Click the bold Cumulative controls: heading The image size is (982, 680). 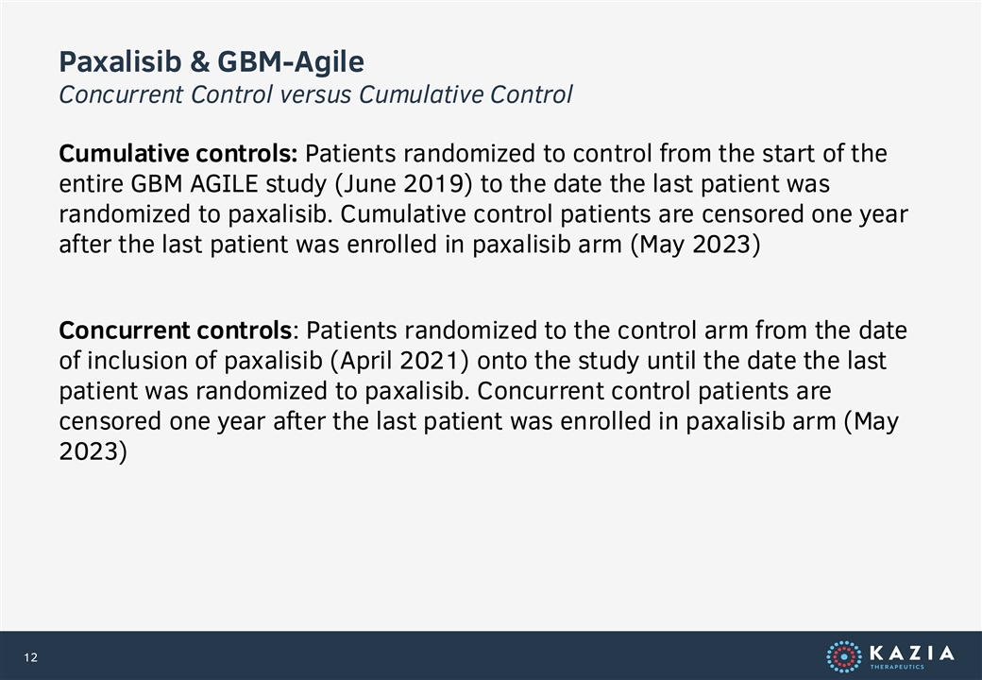coord(178,153)
